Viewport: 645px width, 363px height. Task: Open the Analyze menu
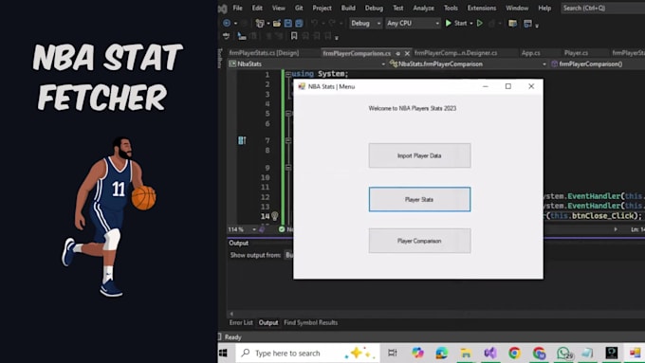pos(424,9)
